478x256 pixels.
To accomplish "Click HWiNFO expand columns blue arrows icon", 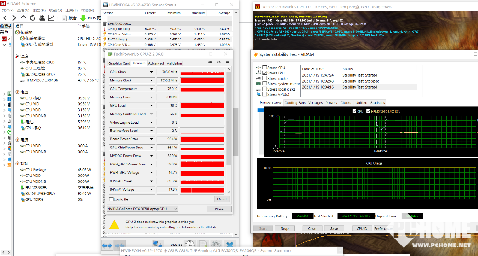I will 107,245.
